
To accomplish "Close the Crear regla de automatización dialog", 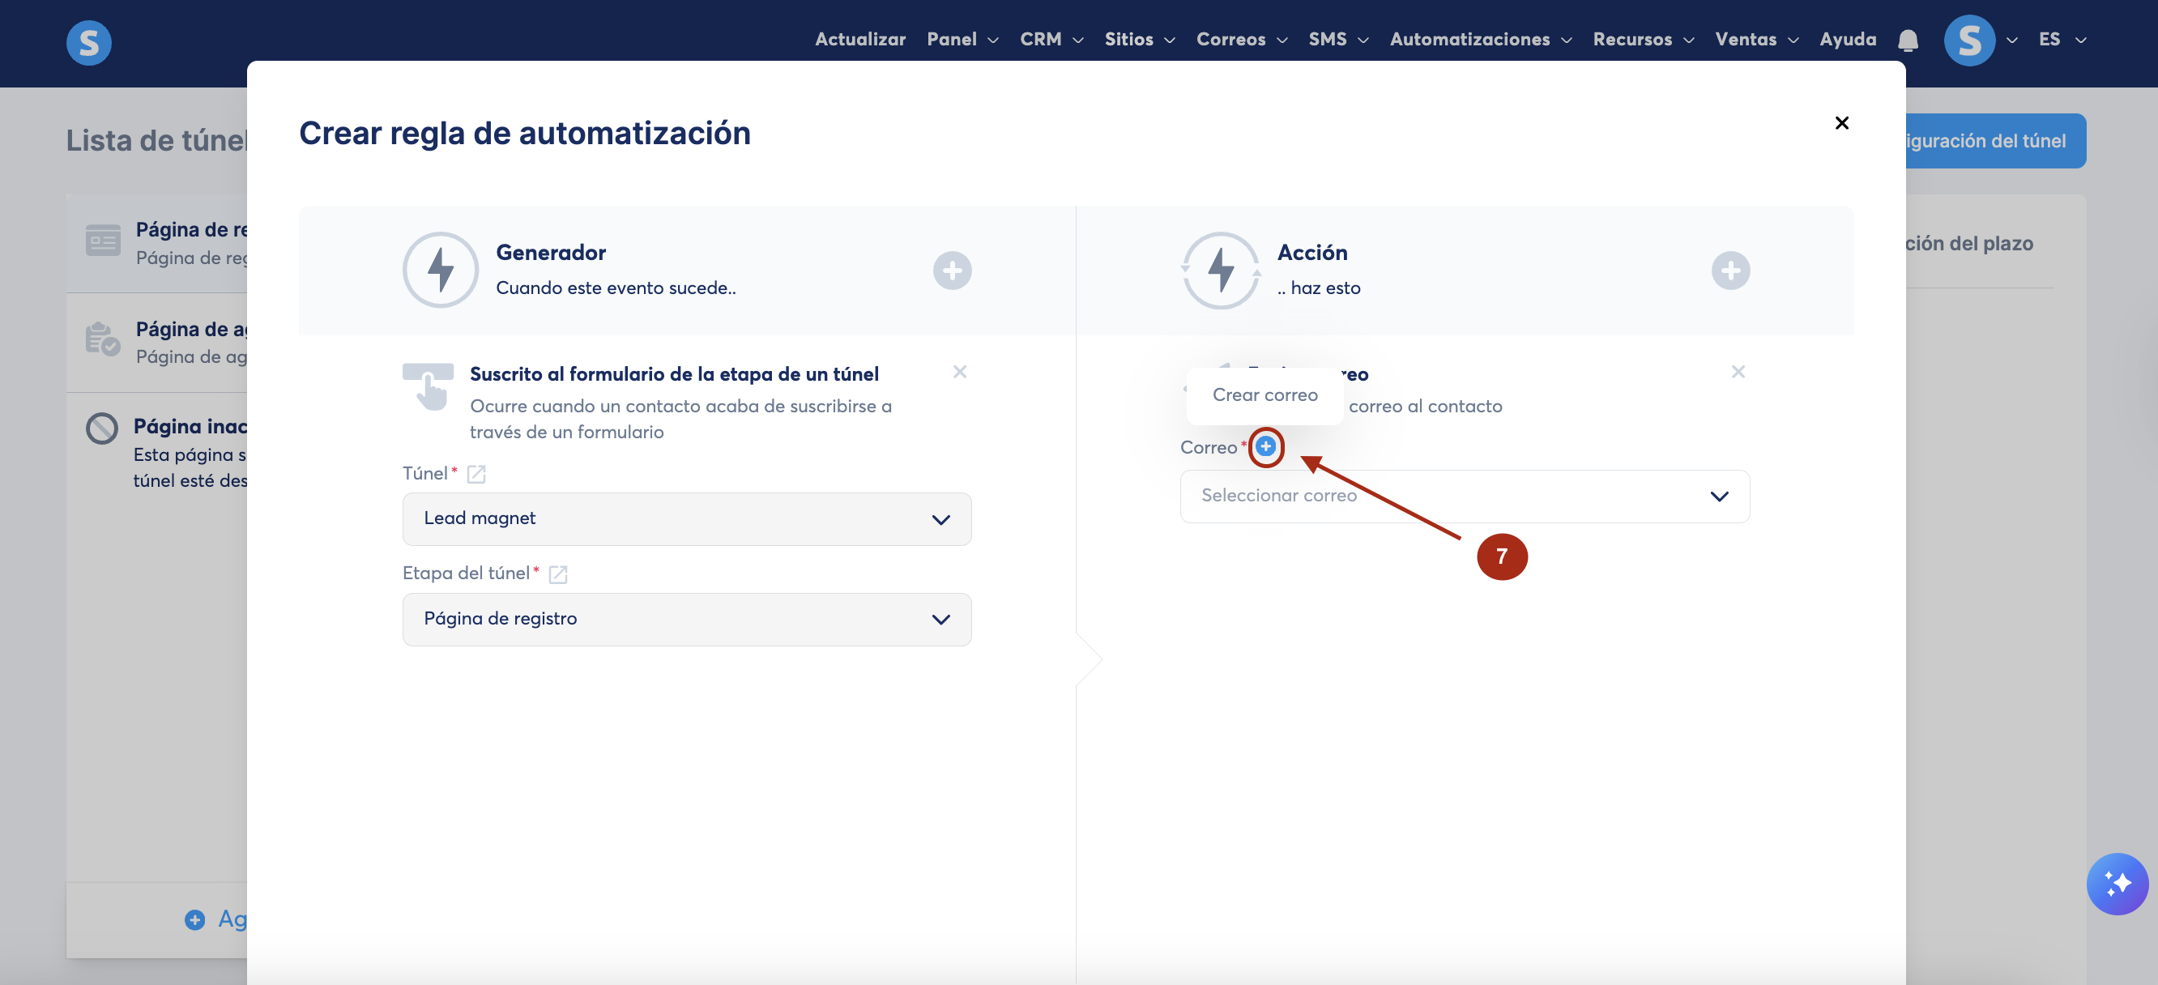I will point(1840,123).
